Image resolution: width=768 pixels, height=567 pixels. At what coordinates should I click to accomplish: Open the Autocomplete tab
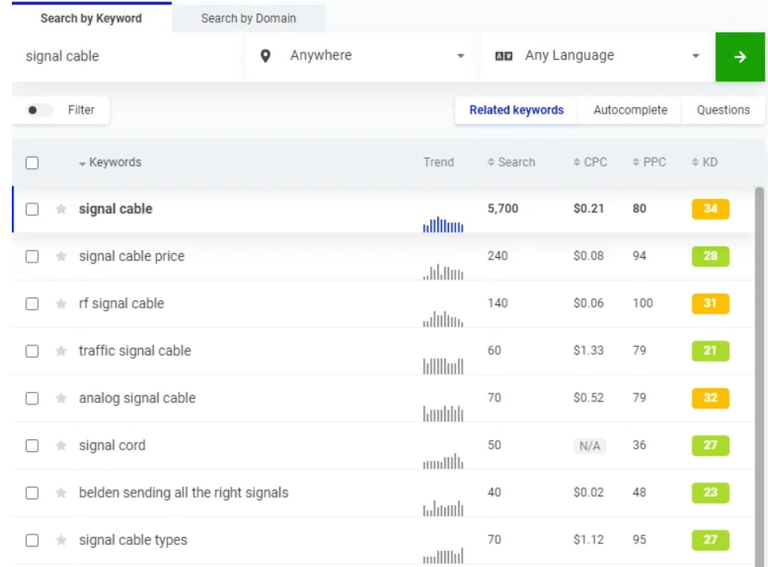point(630,110)
